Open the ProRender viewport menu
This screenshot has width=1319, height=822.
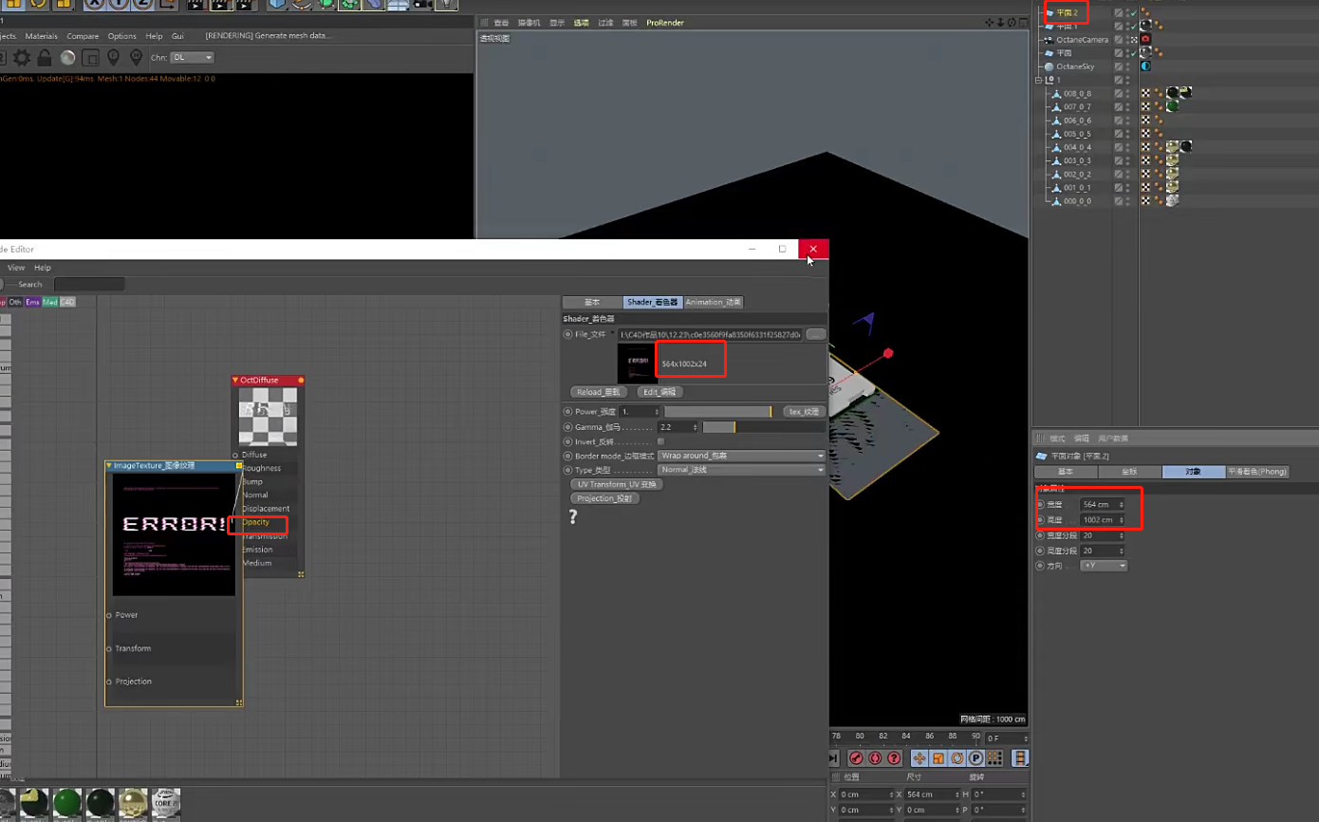[665, 23]
